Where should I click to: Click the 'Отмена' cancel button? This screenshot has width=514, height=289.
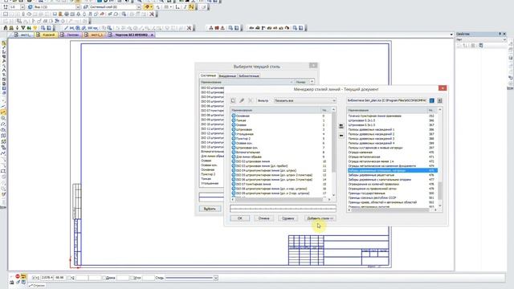tap(264, 218)
